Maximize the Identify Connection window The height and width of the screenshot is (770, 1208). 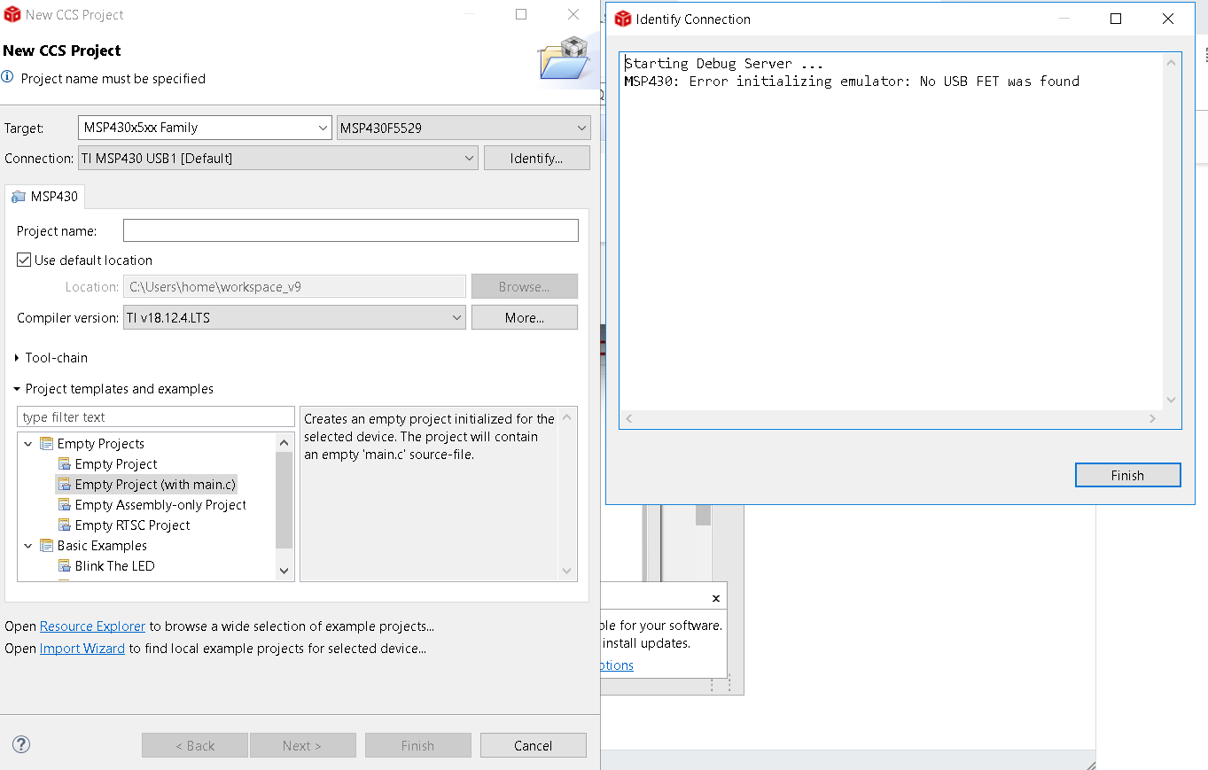pyautogui.click(x=1116, y=19)
